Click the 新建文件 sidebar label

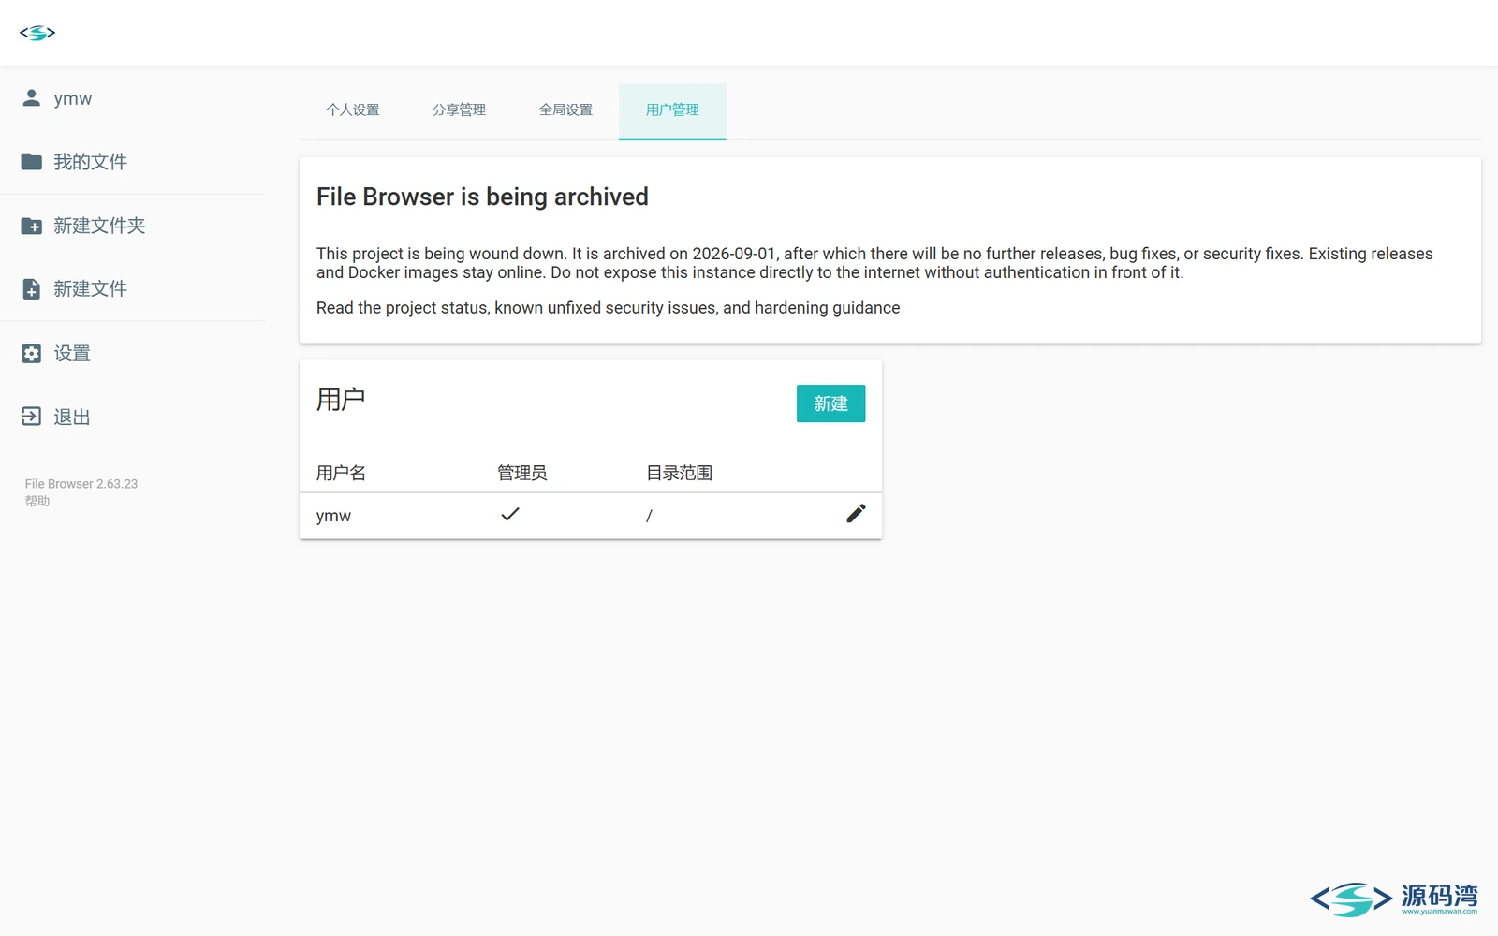pyautogui.click(x=90, y=289)
